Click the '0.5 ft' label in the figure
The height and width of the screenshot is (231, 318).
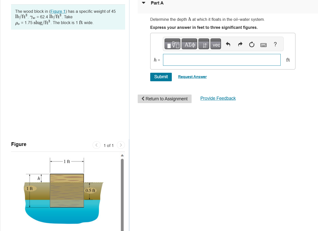point(90,190)
